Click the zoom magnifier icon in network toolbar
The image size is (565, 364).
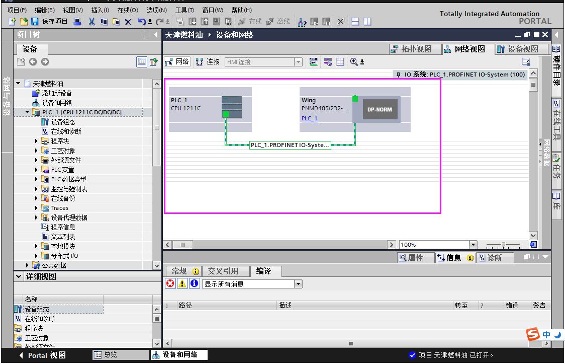coord(354,61)
